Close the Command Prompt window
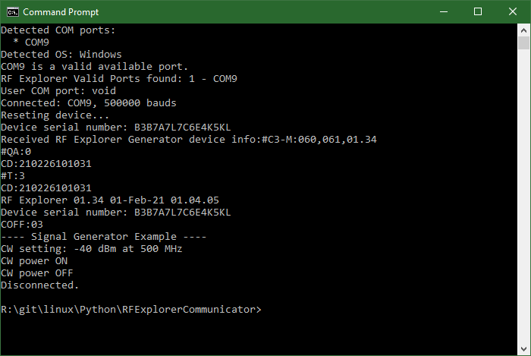The height and width of the screenshot is (356, 531). [513, 11]
